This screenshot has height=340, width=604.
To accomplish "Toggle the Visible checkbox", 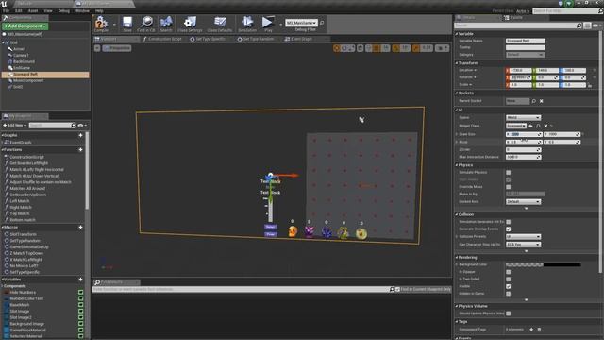I will point(509,286).
